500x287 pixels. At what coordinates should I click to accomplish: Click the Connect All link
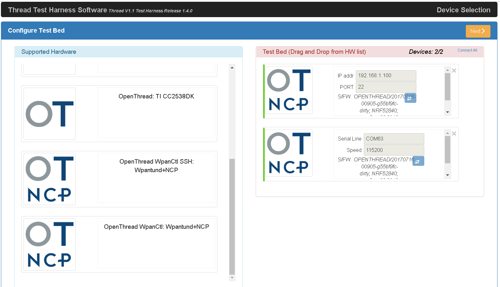[467, 50]
